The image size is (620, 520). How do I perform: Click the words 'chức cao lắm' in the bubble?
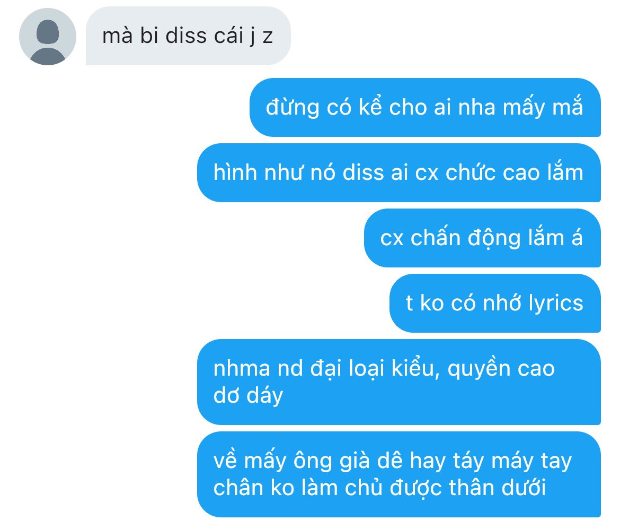515,173
